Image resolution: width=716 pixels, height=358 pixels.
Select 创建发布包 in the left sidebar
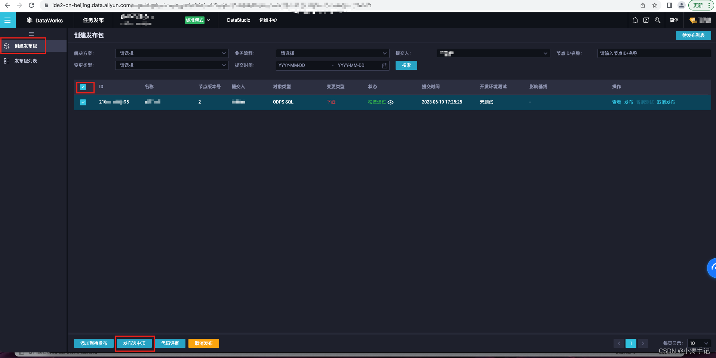(25, 46)
